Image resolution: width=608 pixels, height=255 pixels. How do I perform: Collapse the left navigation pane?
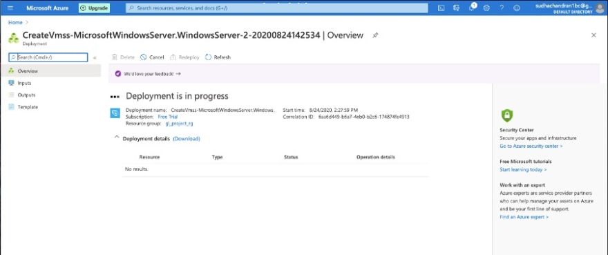tap(95, 57)
